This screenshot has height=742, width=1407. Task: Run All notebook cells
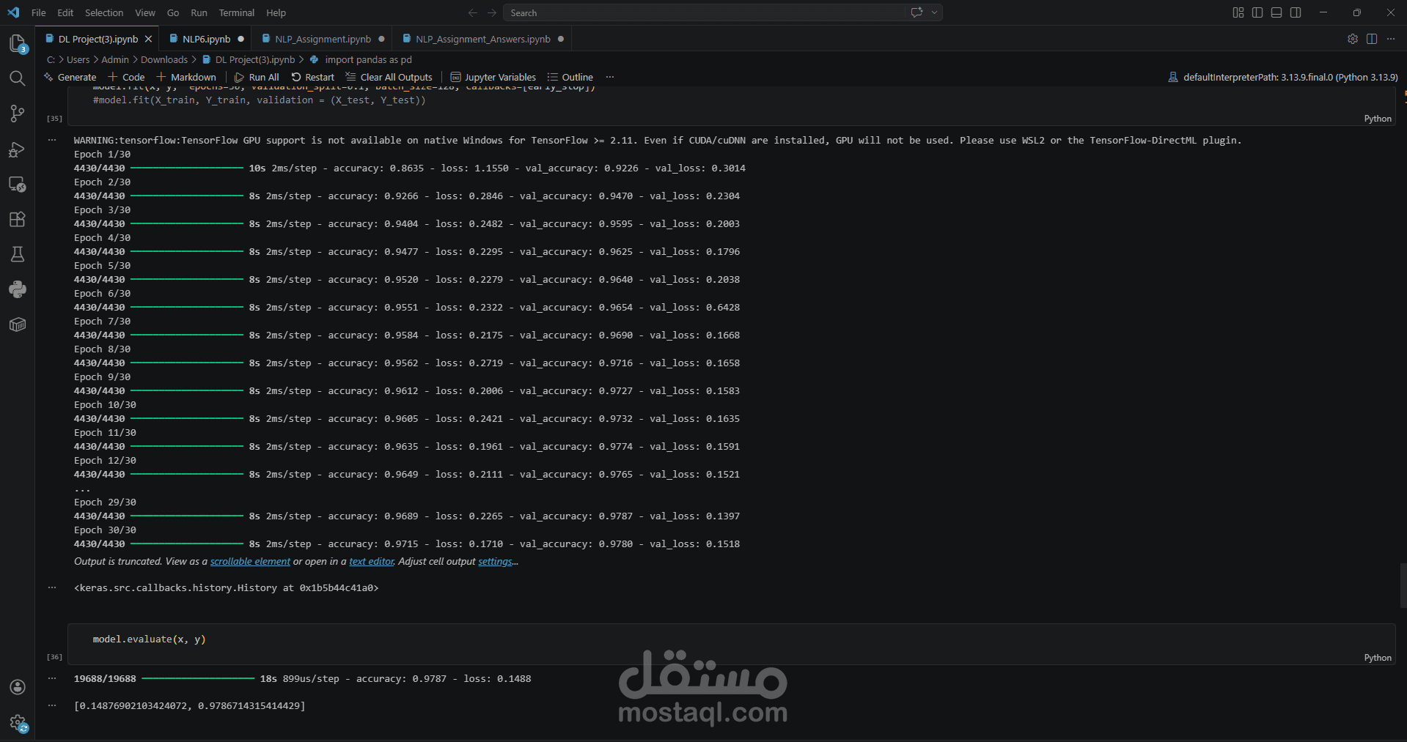257,77
